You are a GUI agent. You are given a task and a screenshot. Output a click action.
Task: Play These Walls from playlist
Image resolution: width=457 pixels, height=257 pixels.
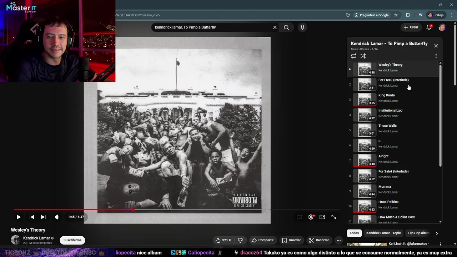(x=393, y=130)
